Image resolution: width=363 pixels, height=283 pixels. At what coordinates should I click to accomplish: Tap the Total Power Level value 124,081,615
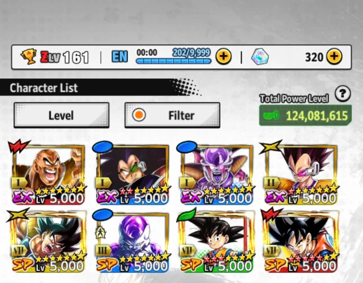click(317, 115)
